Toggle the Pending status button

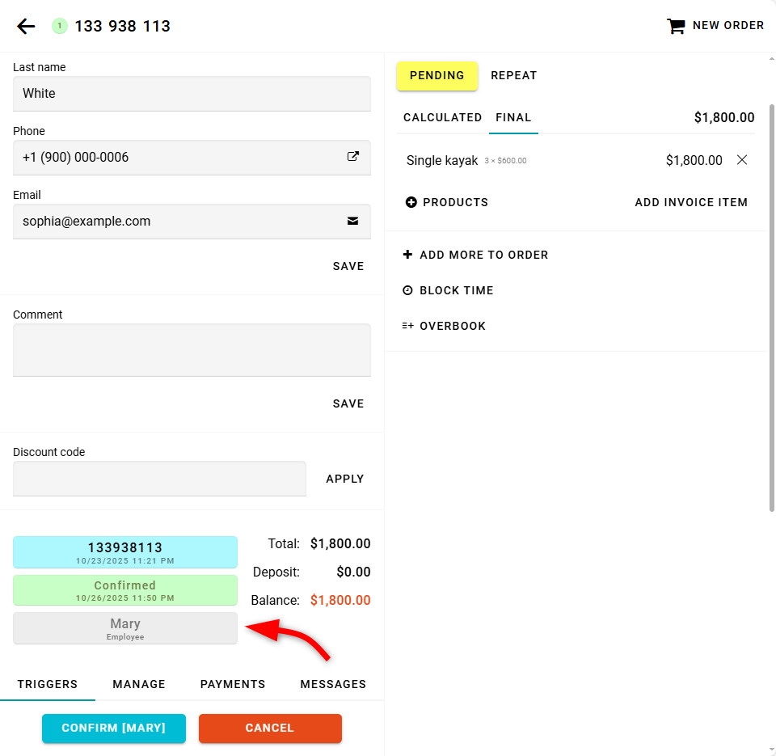(436, 75)
